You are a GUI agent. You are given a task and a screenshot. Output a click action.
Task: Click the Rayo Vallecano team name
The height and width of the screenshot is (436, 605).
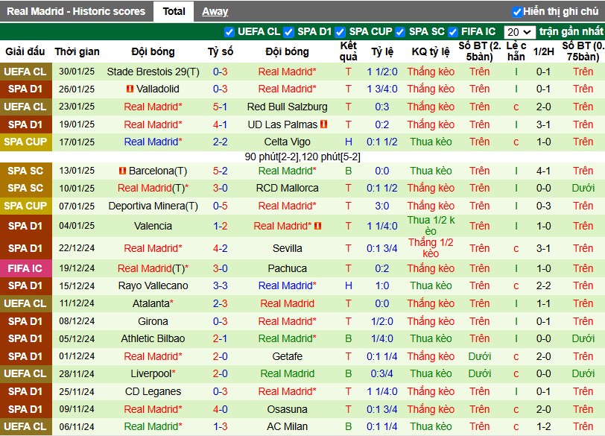[153, 286]
